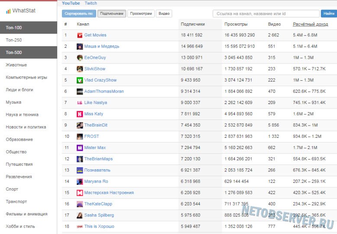Open the Топ-250 sidebar section

[x=29, y=40]
